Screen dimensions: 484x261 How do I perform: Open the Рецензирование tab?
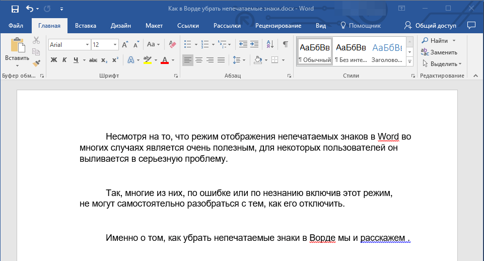click(278, 25)
